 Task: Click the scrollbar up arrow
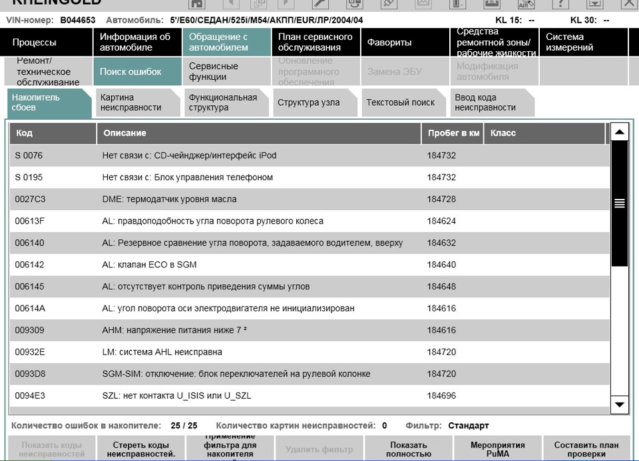pos(620,132)
